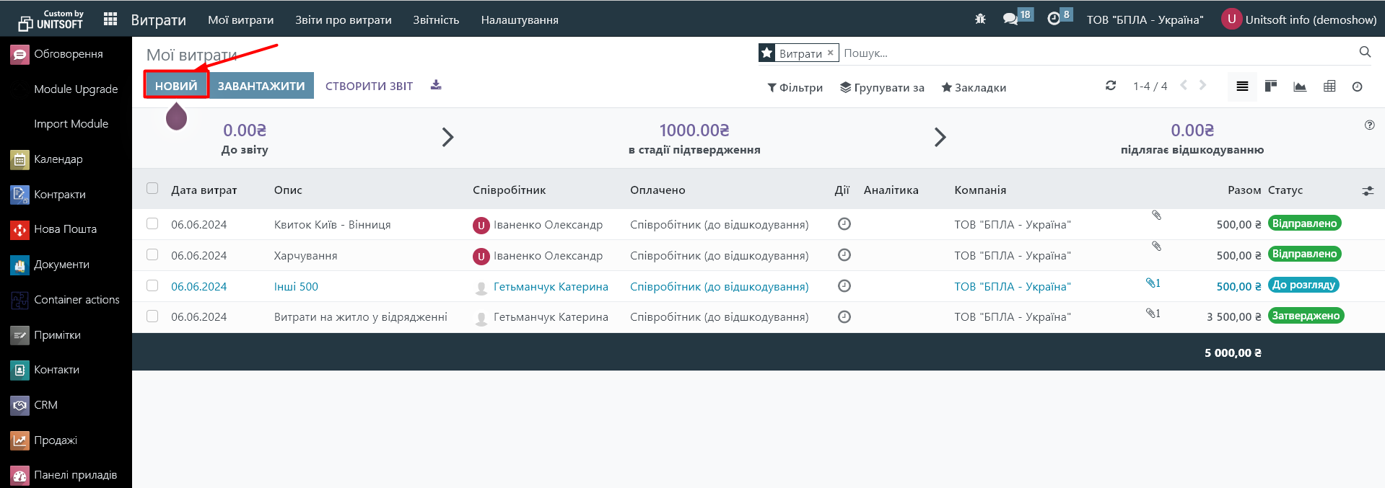Click the Пошук search input field
The image size is (1385, 488).
coord(1097,53)
